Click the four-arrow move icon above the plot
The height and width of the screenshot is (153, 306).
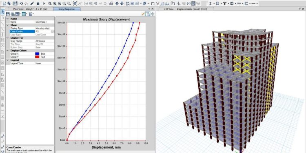153,14
